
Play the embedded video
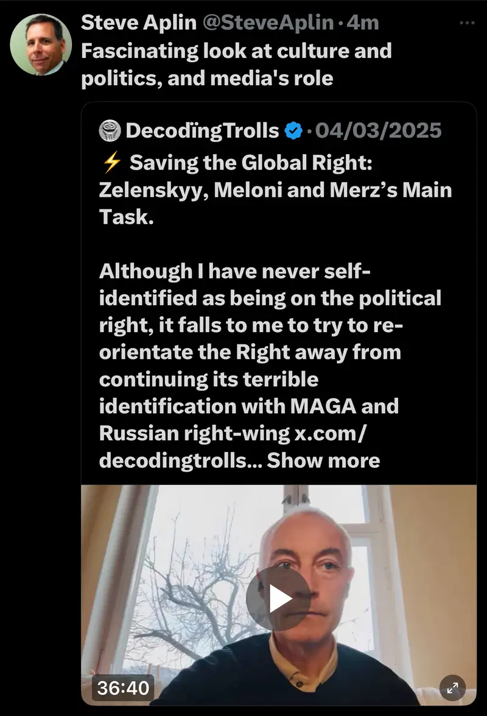279,598
